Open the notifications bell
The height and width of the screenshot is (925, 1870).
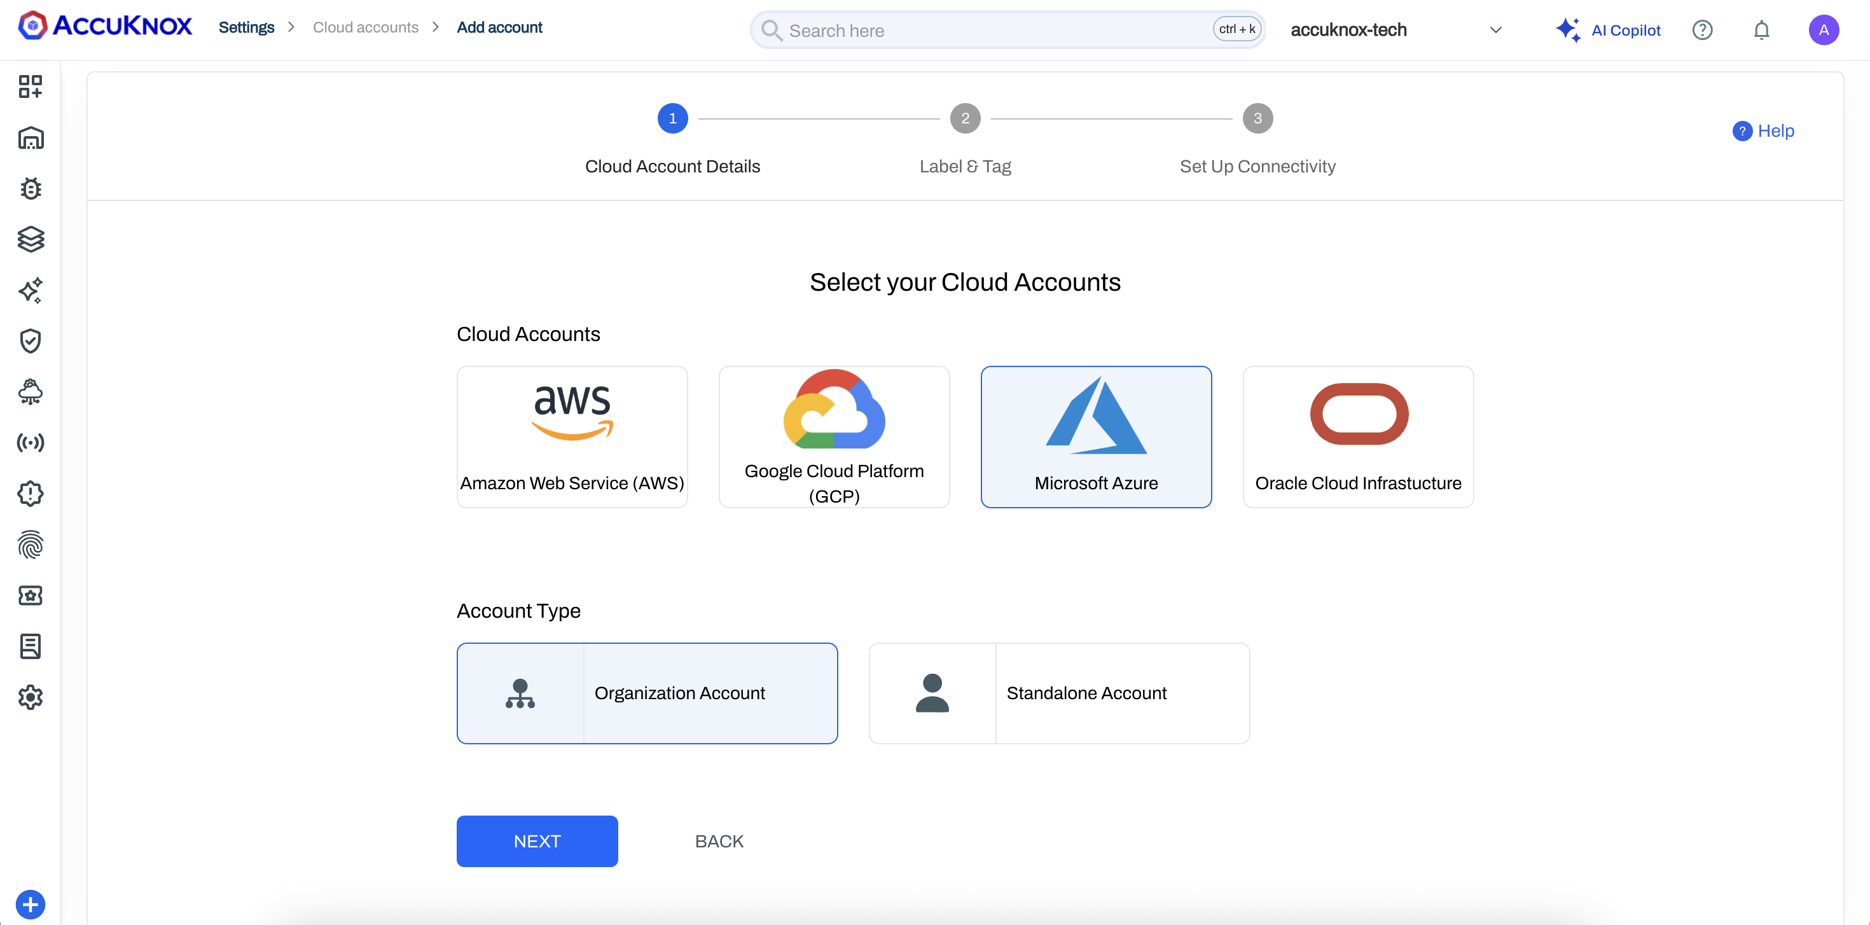pyautogui.click(x=1762, y=30)
